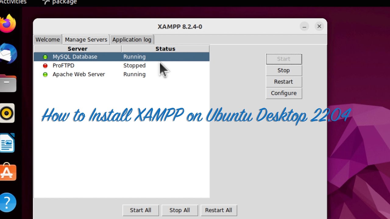Minimize the XAMPP window

tap(304, 26)
